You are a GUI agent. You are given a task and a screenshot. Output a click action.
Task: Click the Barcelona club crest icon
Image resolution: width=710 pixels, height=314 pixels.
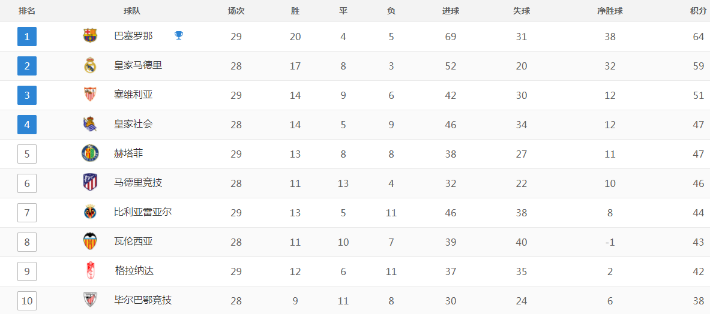coord(90,36)
